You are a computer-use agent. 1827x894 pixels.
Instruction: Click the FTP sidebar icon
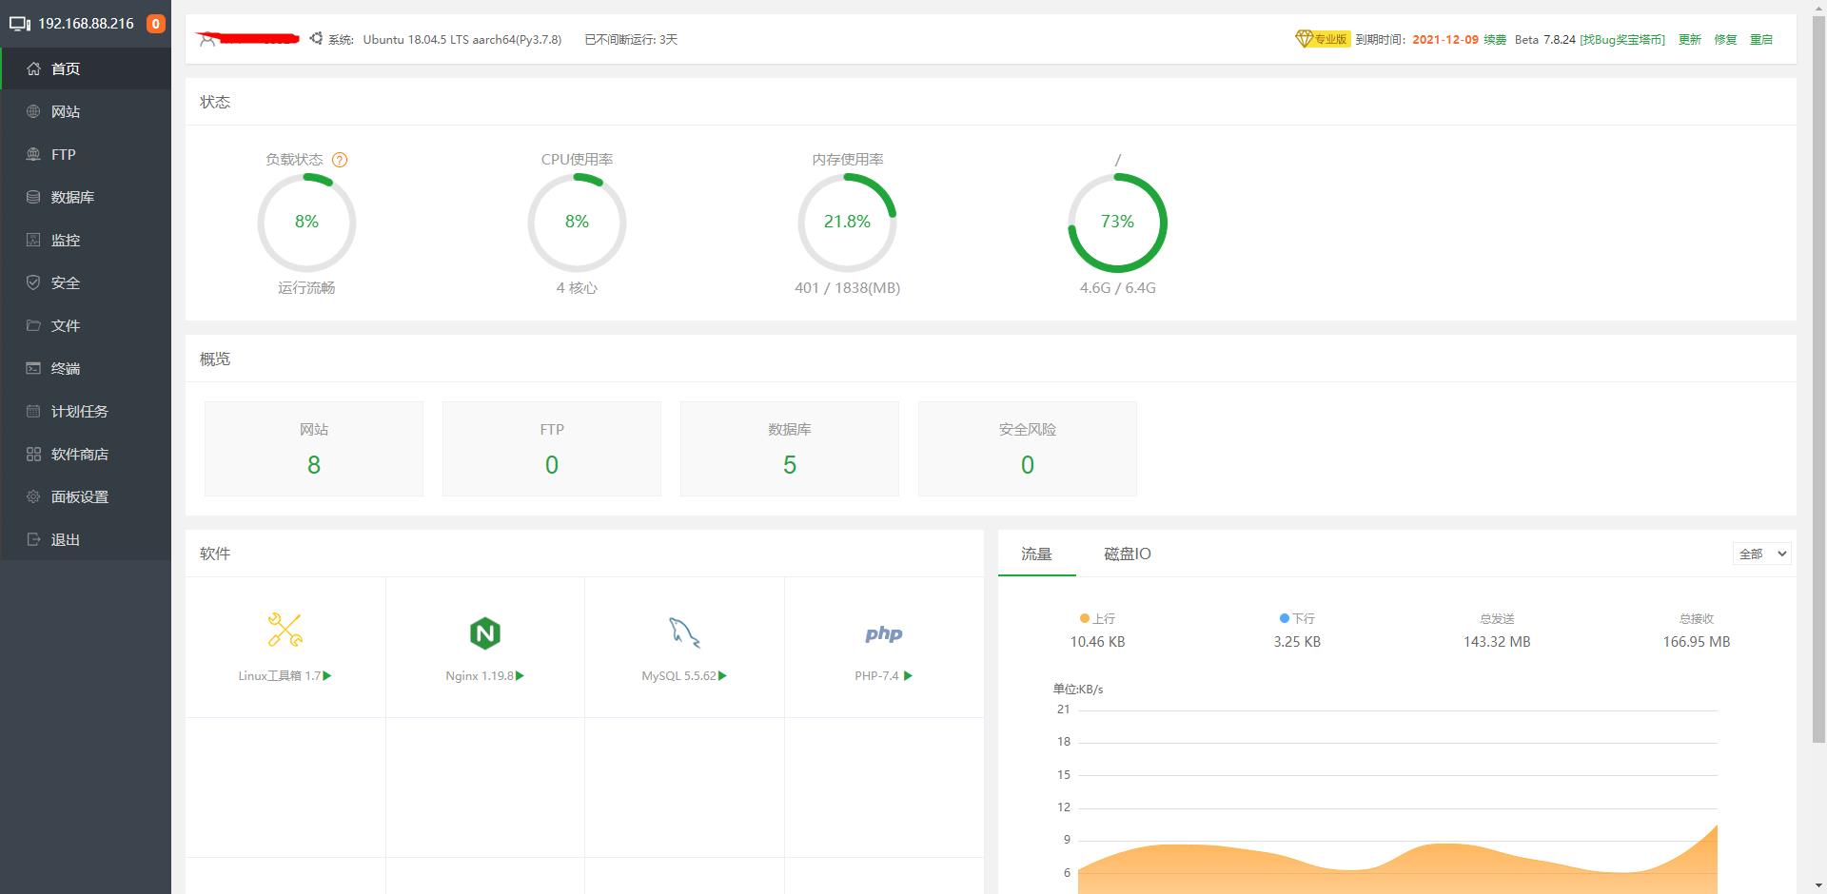click(x=33, y=154)
